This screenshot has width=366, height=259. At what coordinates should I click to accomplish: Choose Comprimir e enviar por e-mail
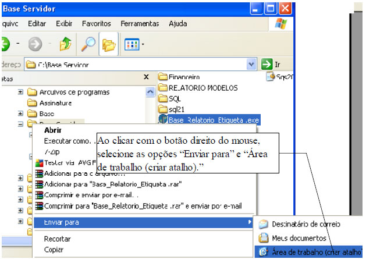[87, 195]
